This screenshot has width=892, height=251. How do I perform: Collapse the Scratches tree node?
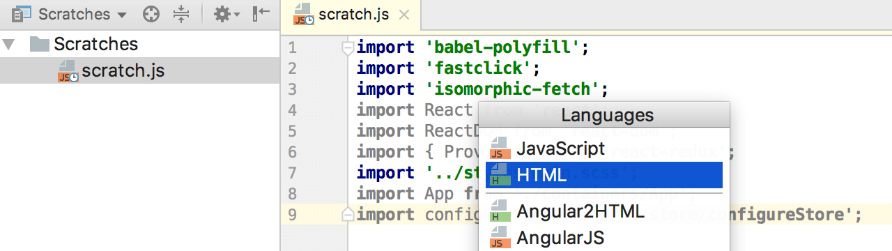click(8, 45)
